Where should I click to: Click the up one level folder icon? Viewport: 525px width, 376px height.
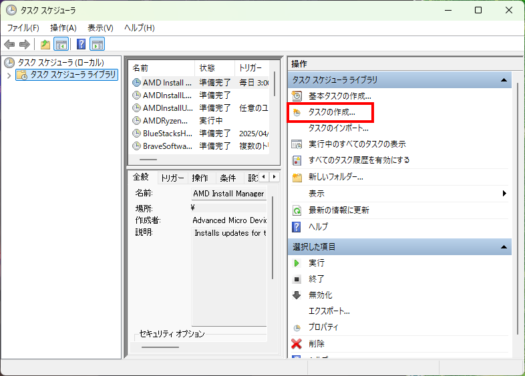tap(45, 45)
